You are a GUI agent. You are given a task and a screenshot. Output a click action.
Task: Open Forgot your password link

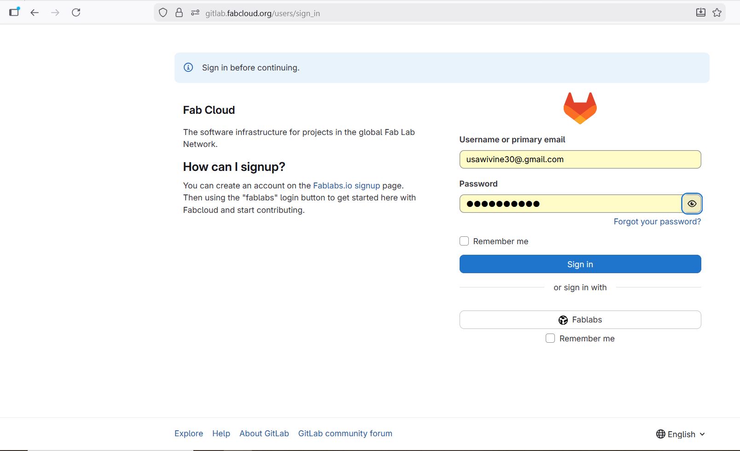[657, 222]
